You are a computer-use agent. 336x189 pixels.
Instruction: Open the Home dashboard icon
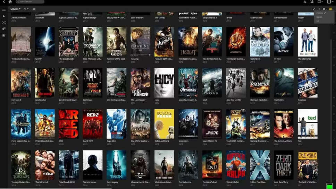[x=10, y=2]
